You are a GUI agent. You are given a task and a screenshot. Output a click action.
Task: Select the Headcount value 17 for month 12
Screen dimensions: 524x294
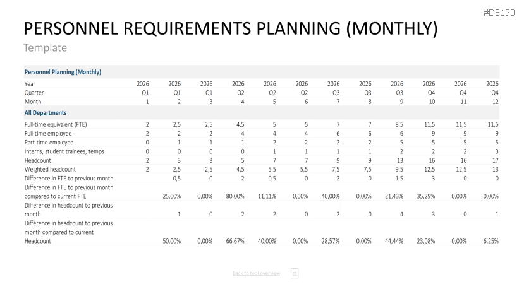[494, 160]
